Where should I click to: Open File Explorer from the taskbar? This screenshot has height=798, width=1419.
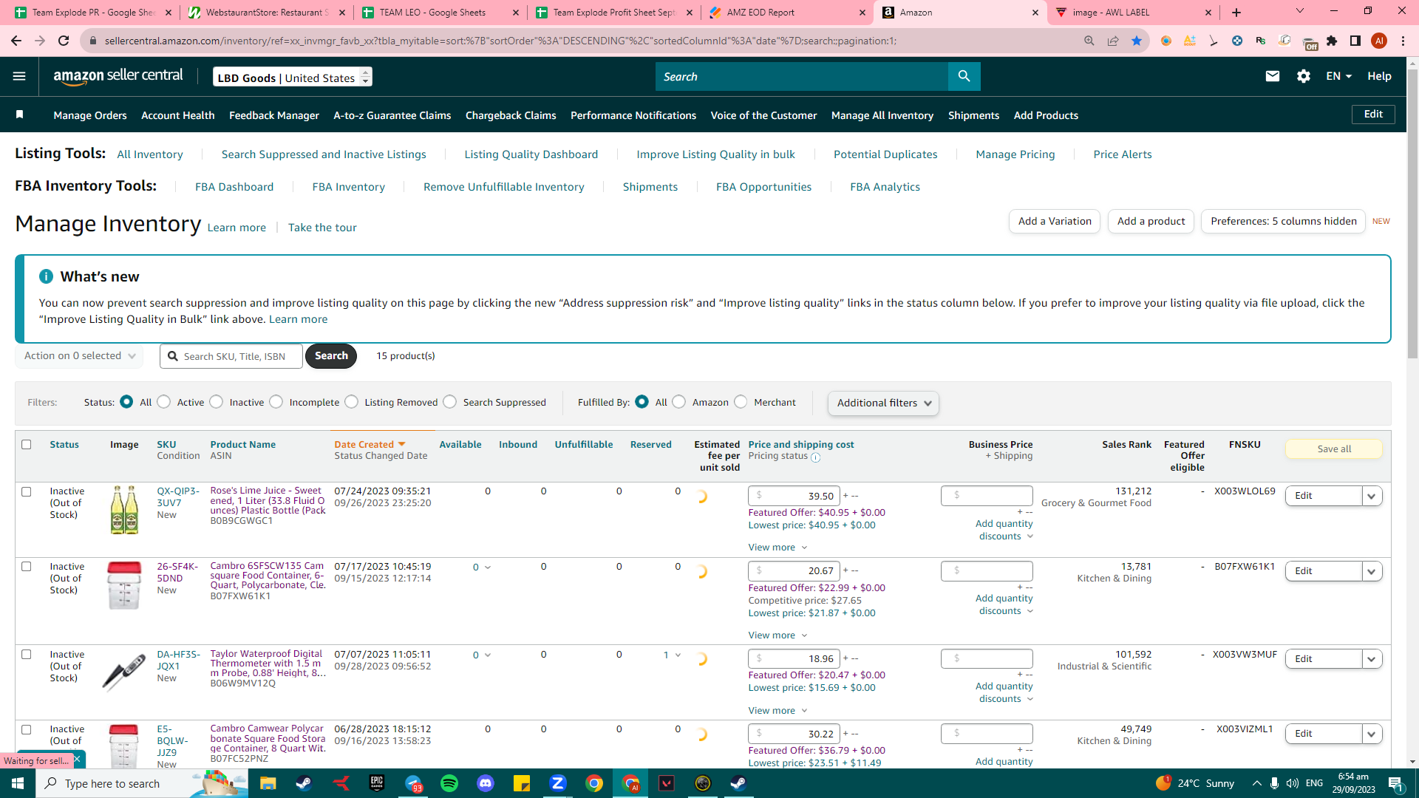coord(268,783)
